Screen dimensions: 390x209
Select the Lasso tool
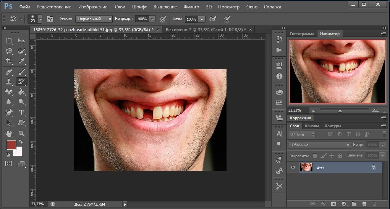[9, 51]
